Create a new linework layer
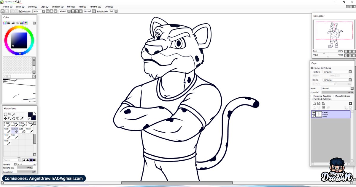The image size is (356, 187). (x=319, y=103)
